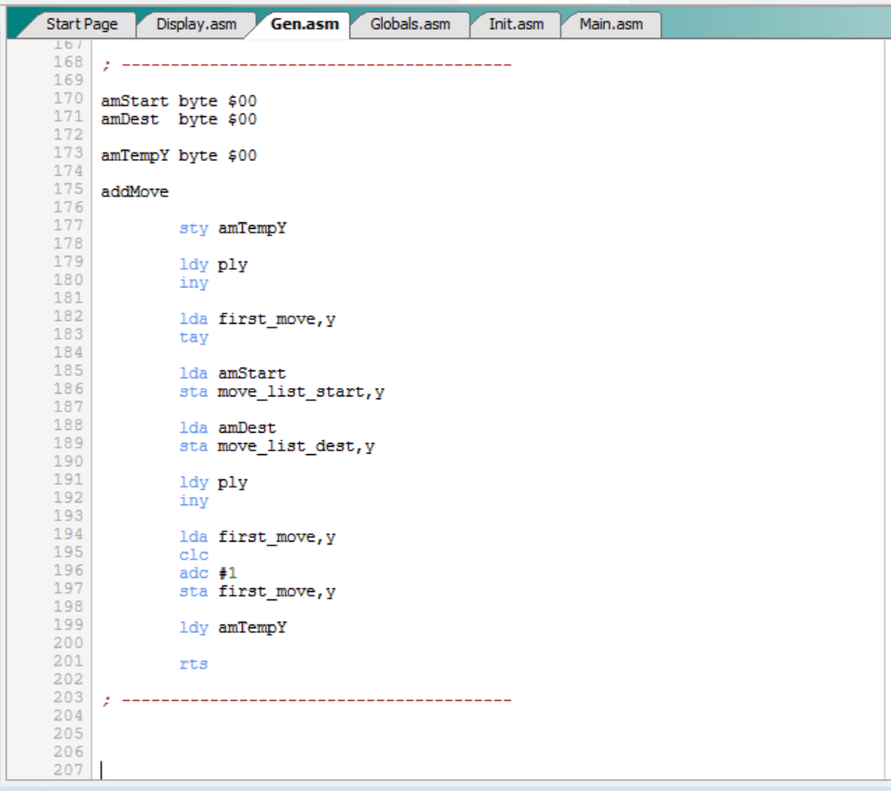Place cursor on the rts instruction

tap(194, 664)
